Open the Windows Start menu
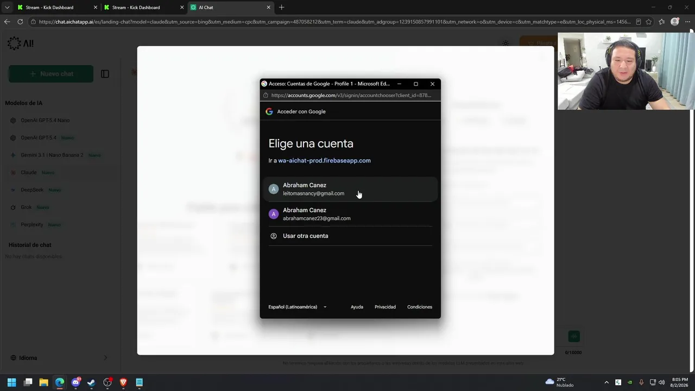Viewport: 695px width, 391px height. 11,382
